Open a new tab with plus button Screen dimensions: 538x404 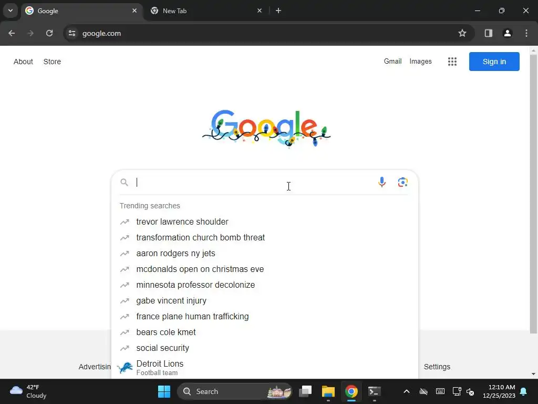(278, 11)
